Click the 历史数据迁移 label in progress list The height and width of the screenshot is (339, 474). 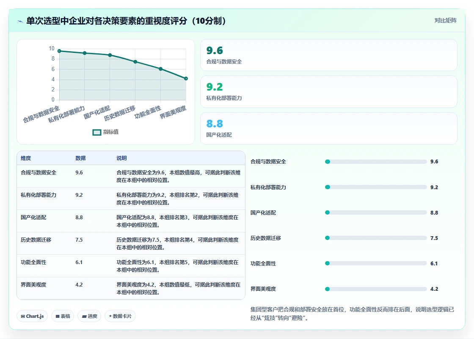pyautogui.click(x=266, y=238)
